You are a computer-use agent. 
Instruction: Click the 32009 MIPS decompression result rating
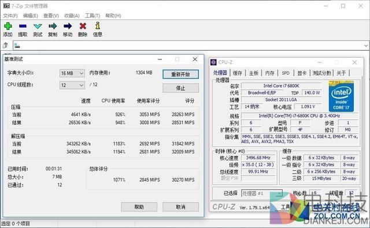[x=183, y=152]
